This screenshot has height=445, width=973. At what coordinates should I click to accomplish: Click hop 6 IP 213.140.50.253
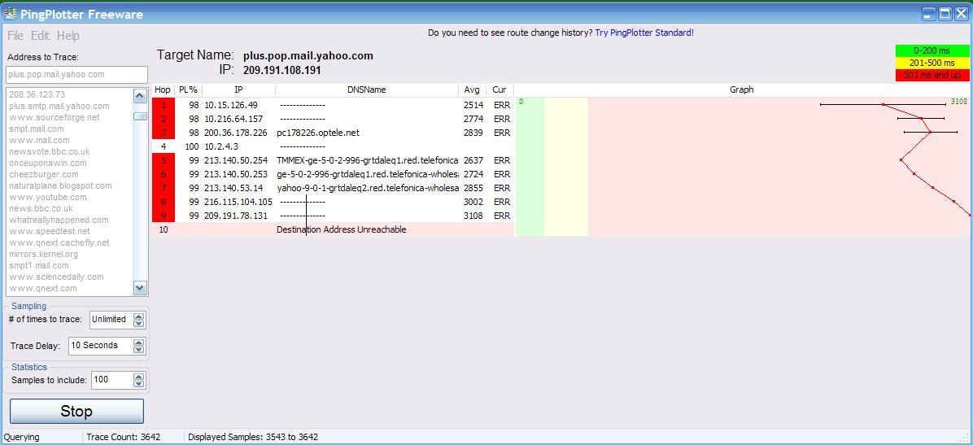[x=236, y=174]
